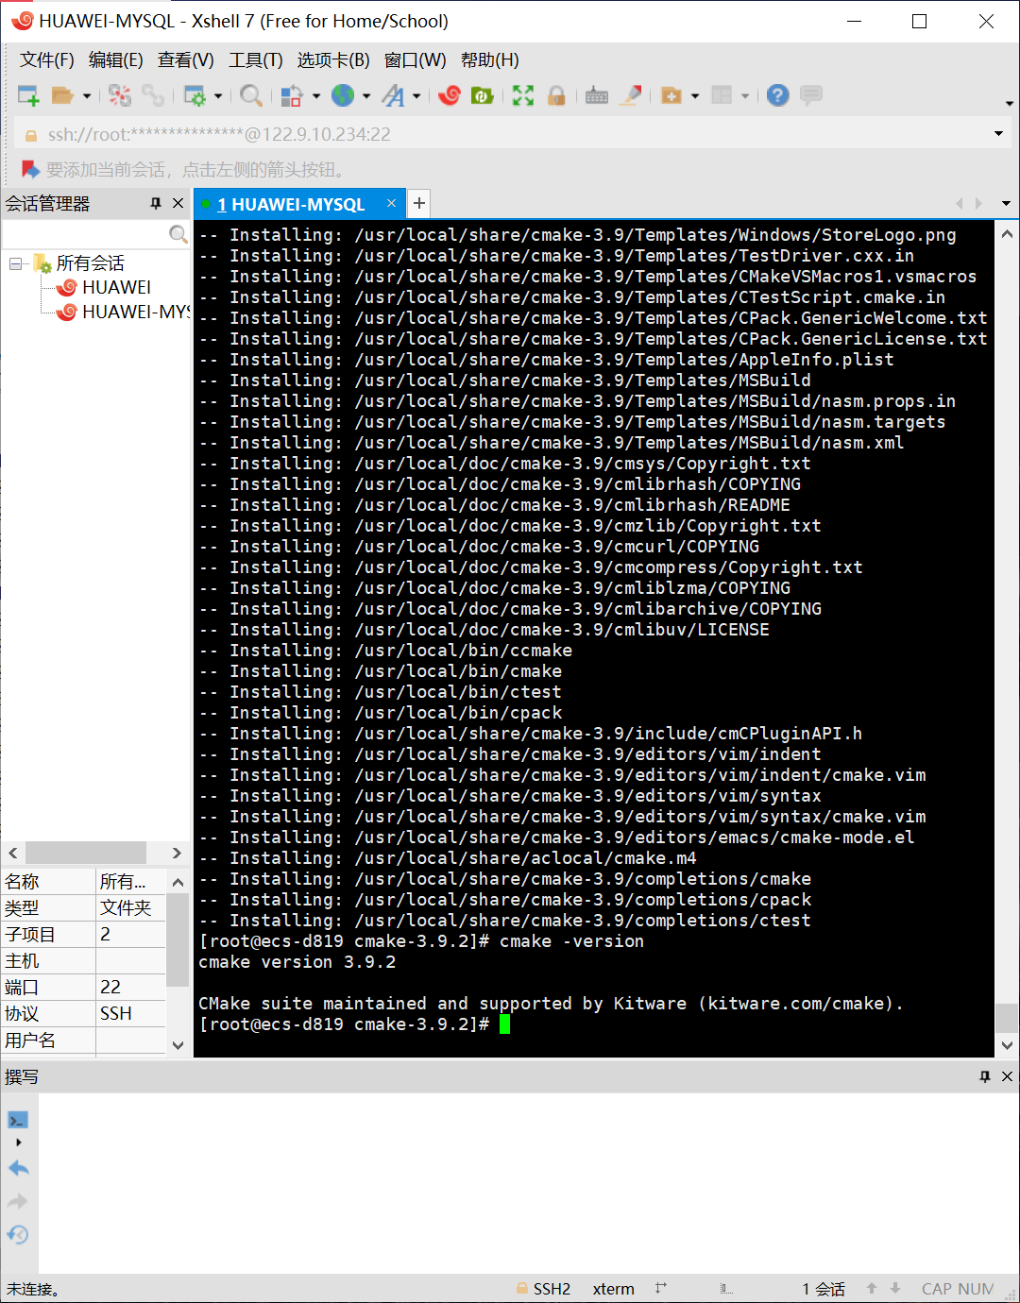1020x1303 pixels.
Task: Click the lock screen padlock icon
Action: point(556,94)
